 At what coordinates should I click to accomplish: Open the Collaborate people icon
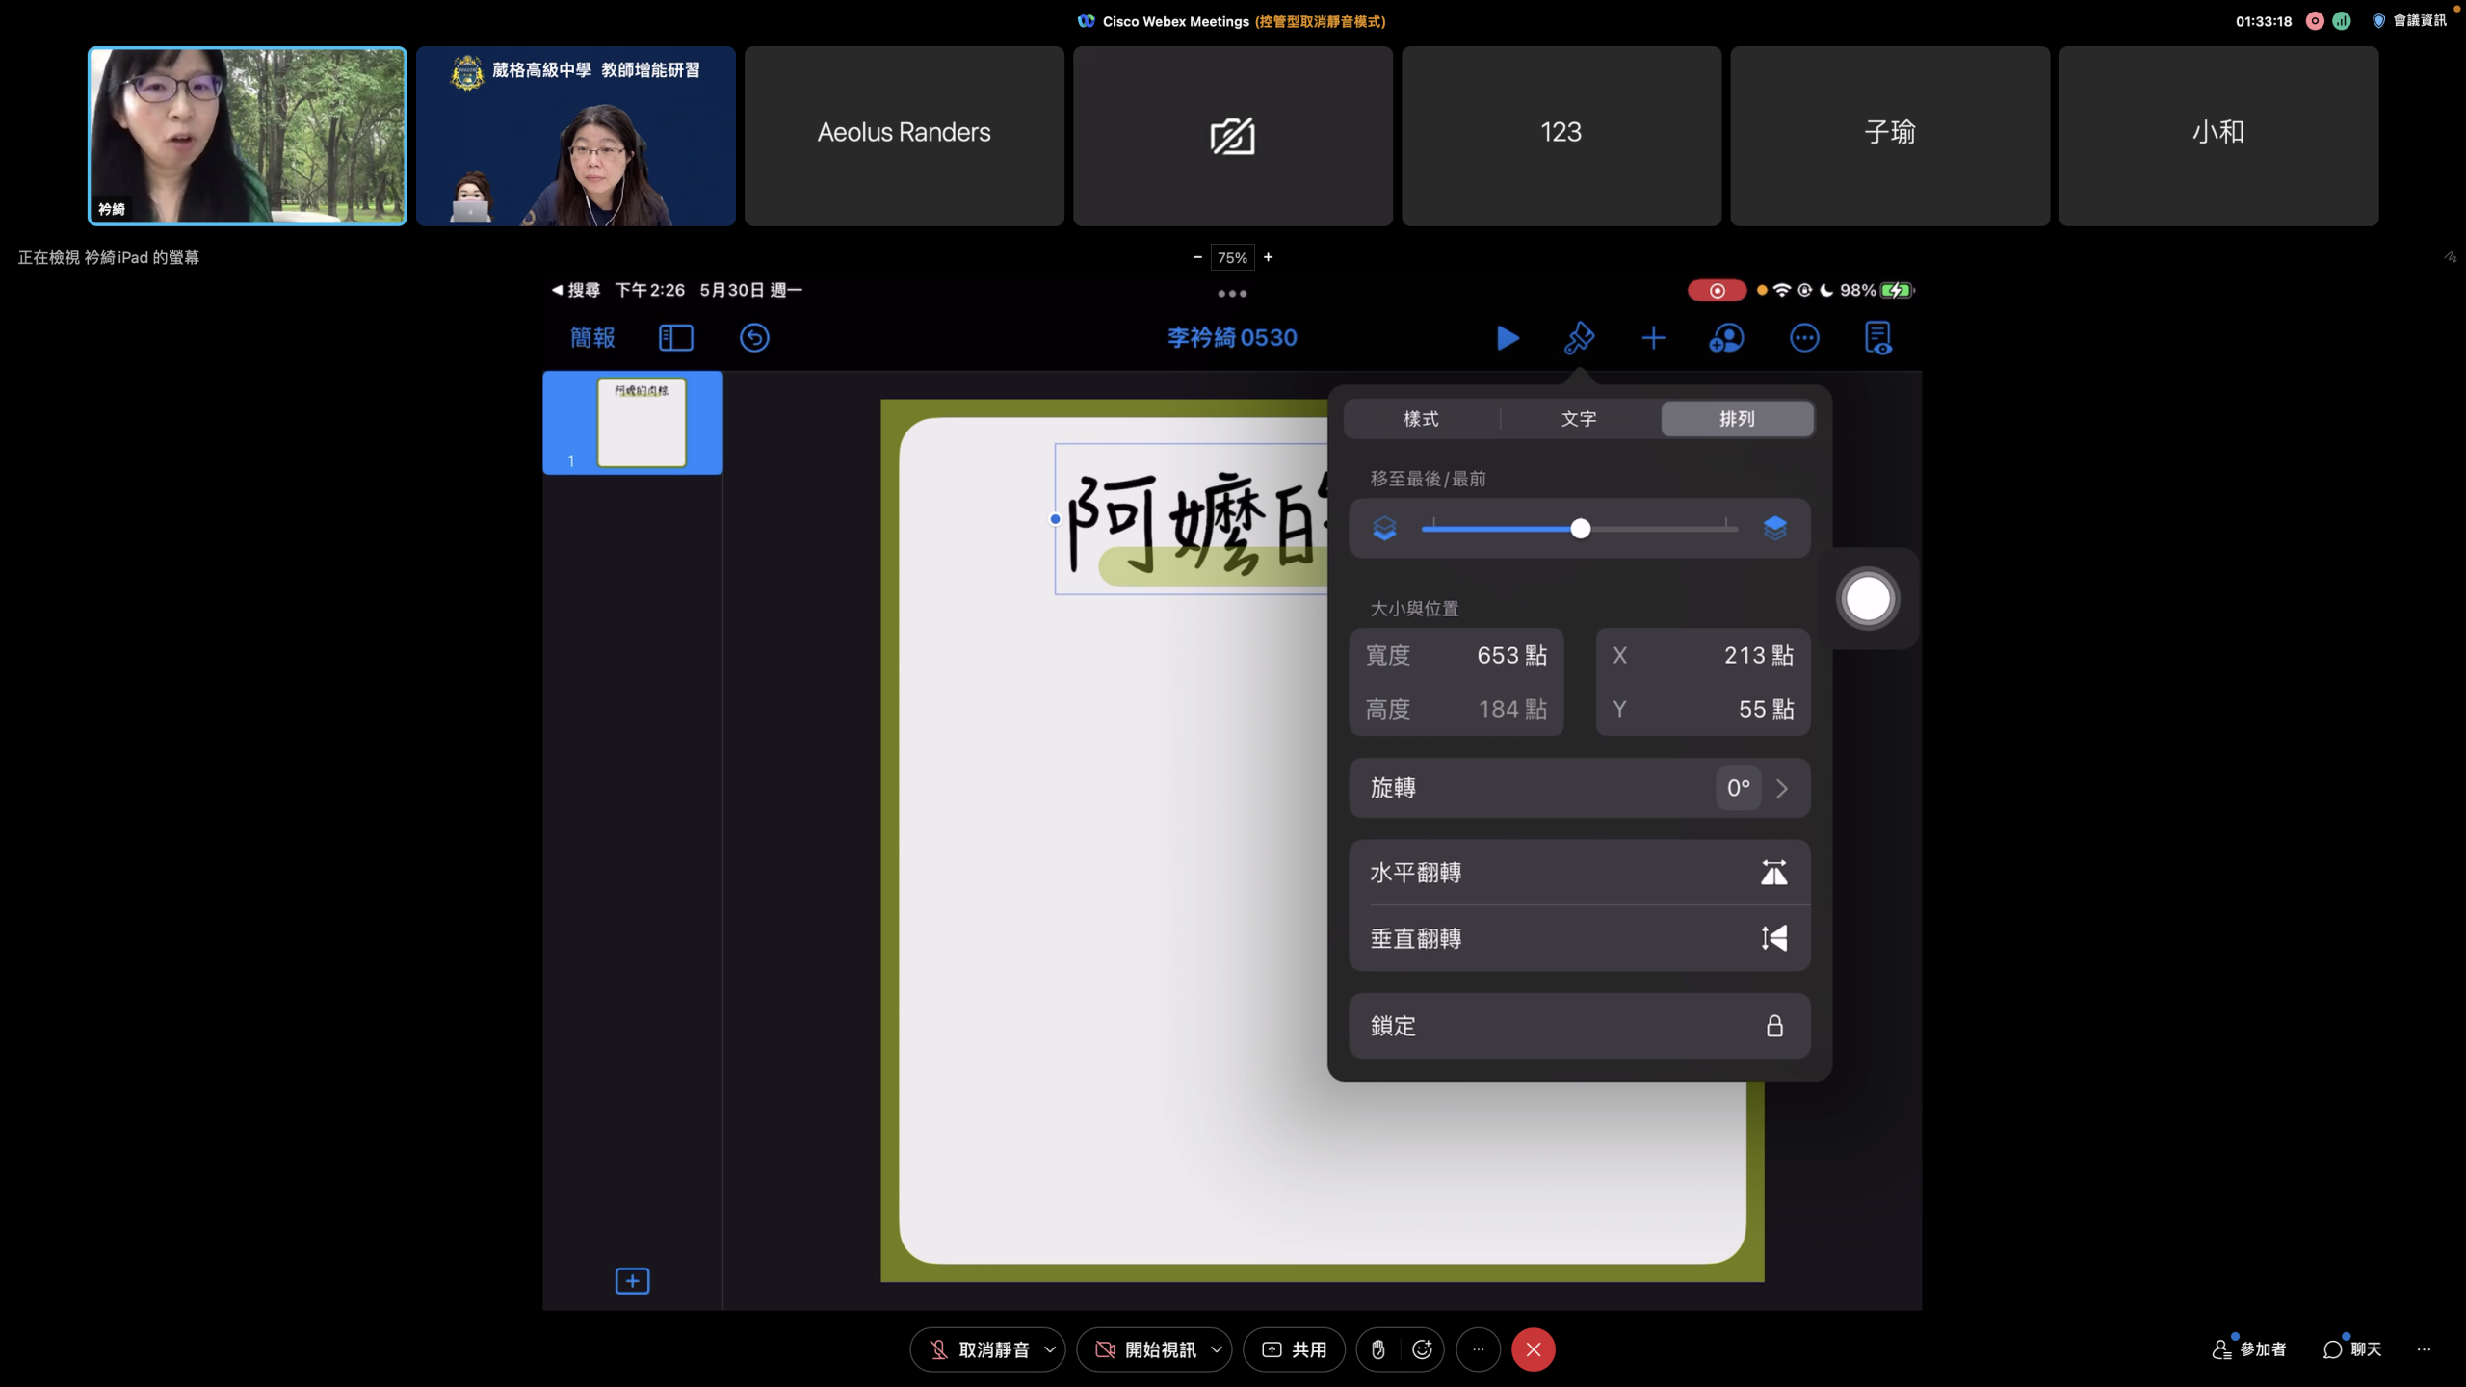pos(1726,338)
